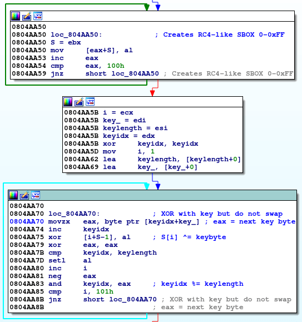302x322 pixels.
Task: Select the 100h constant in cmp eax
Action: tap(116, 66)
